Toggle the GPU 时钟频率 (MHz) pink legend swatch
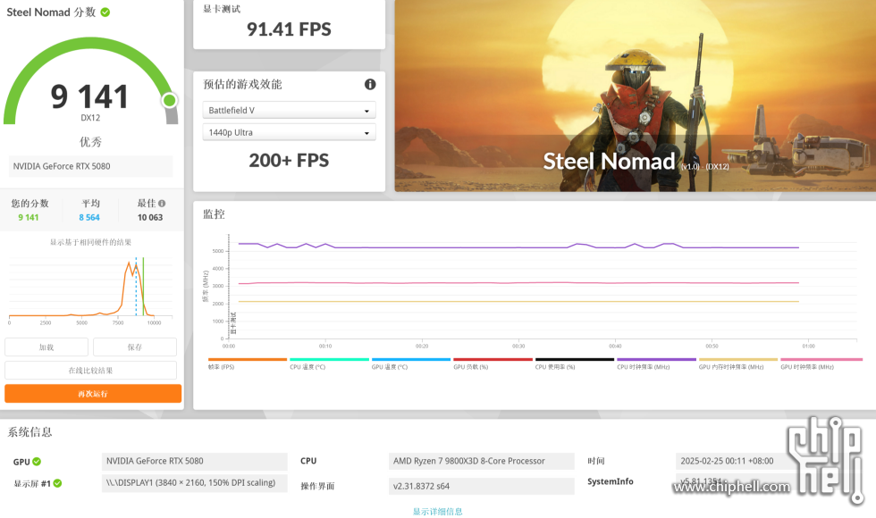Screen dimensions: 876x518 (821, 359)
